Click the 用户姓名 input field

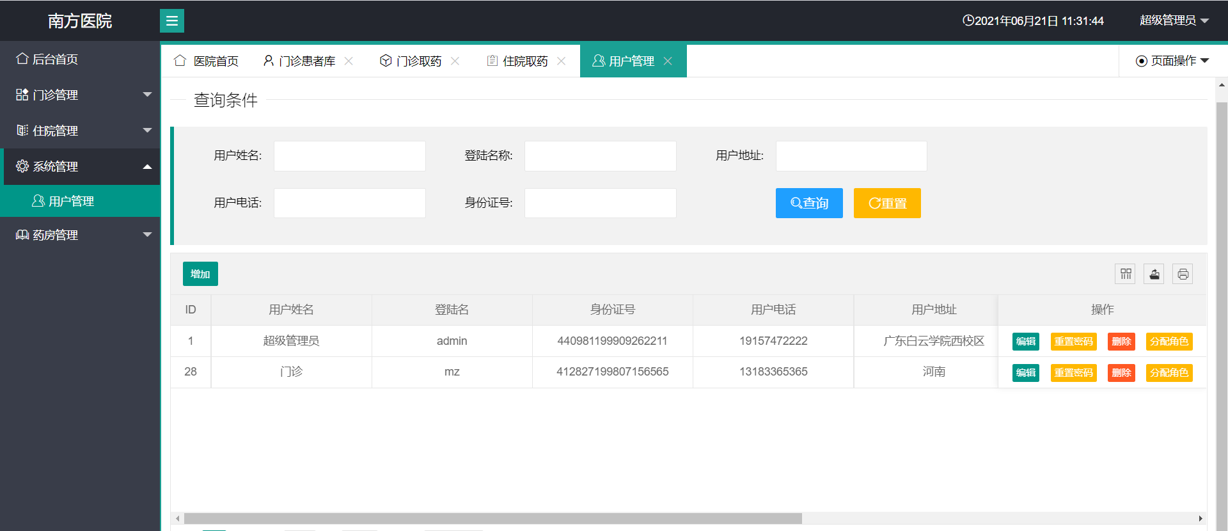tap(350, 156)
